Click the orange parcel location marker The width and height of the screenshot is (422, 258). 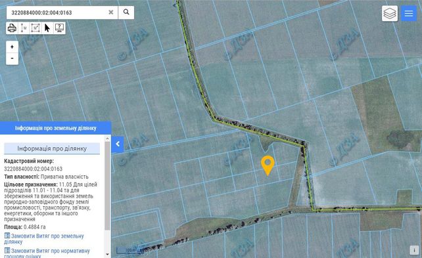pyautogui.click(x=268, y=165)
